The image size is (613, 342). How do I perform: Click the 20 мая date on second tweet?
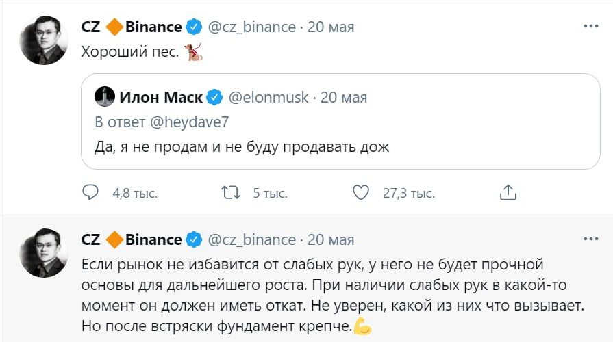[331, 240]
